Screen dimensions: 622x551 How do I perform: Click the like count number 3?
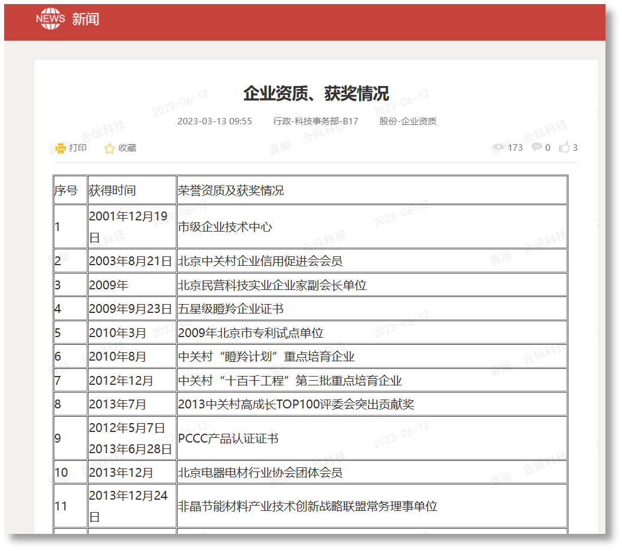tap(575, 148)
